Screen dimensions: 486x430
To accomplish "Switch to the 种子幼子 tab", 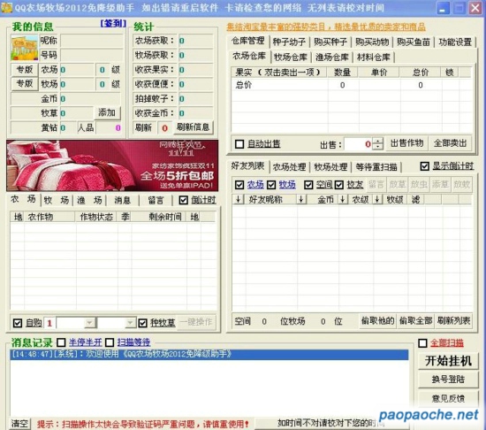I will [289, 42].
